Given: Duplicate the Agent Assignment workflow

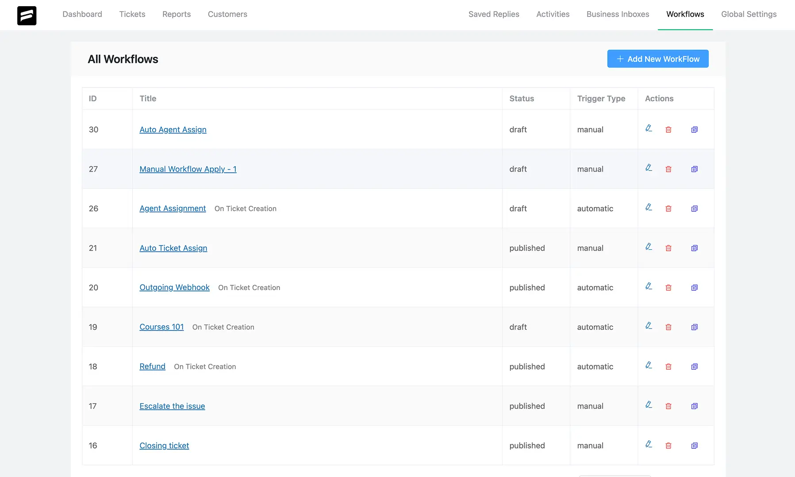Looking at the screenshot, I should pos(694,208).
